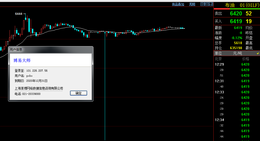Open the 商品叠加 link

(178, 4)
